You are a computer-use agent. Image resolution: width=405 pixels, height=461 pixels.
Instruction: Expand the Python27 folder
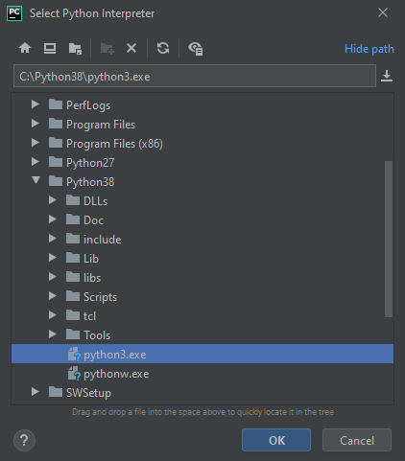coord(36,162)
